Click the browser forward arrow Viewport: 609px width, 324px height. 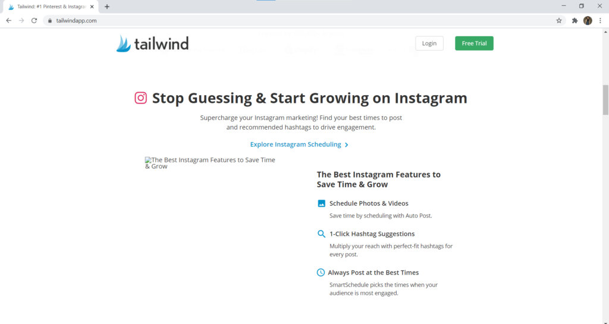21,21
